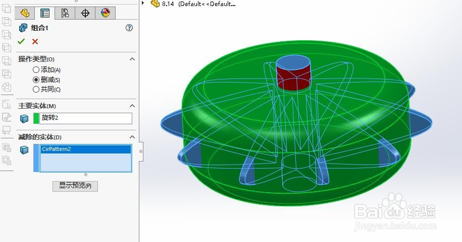Cancel the combine with the red X
The height and width of the screenshot is (242, 462).
35,41
